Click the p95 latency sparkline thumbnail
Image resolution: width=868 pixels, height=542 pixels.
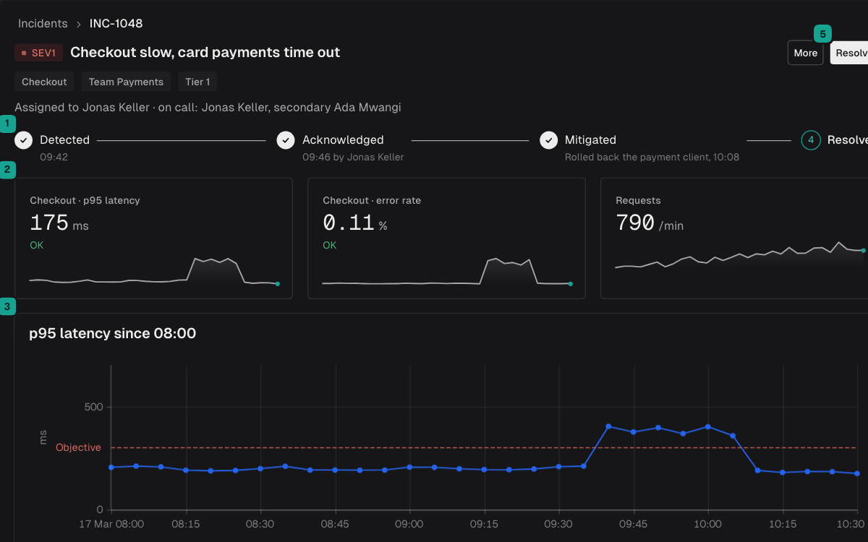pyautogui.click(x=153, y=270)
